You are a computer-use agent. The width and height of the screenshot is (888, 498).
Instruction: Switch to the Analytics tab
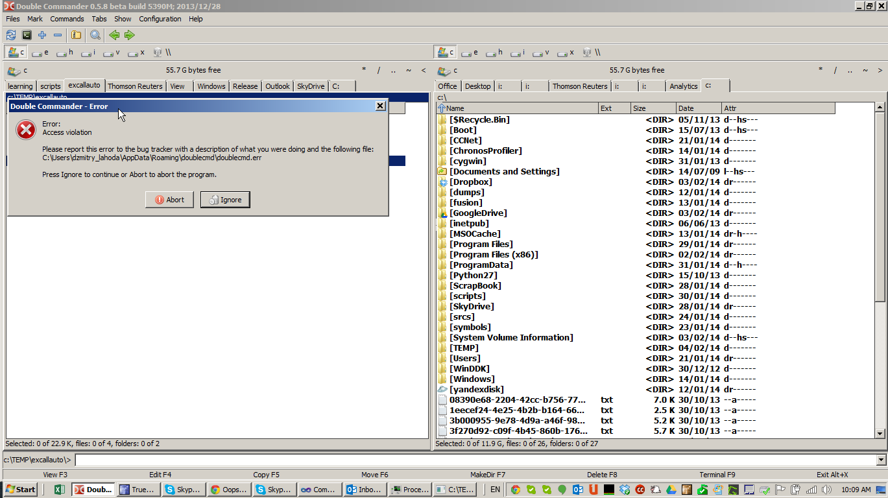[683, 86]
